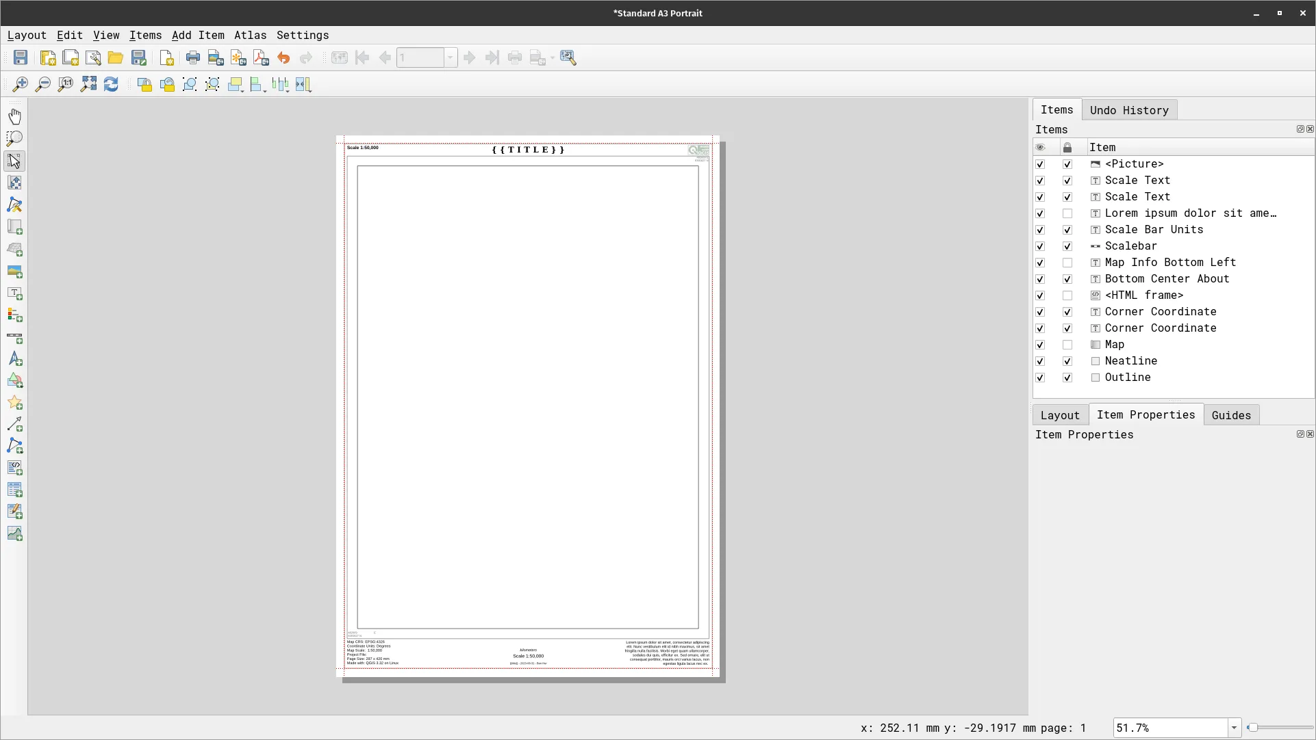Open the atlas page number dropdown
Screen dimensions: 1316x740
[x=451, y=57]
